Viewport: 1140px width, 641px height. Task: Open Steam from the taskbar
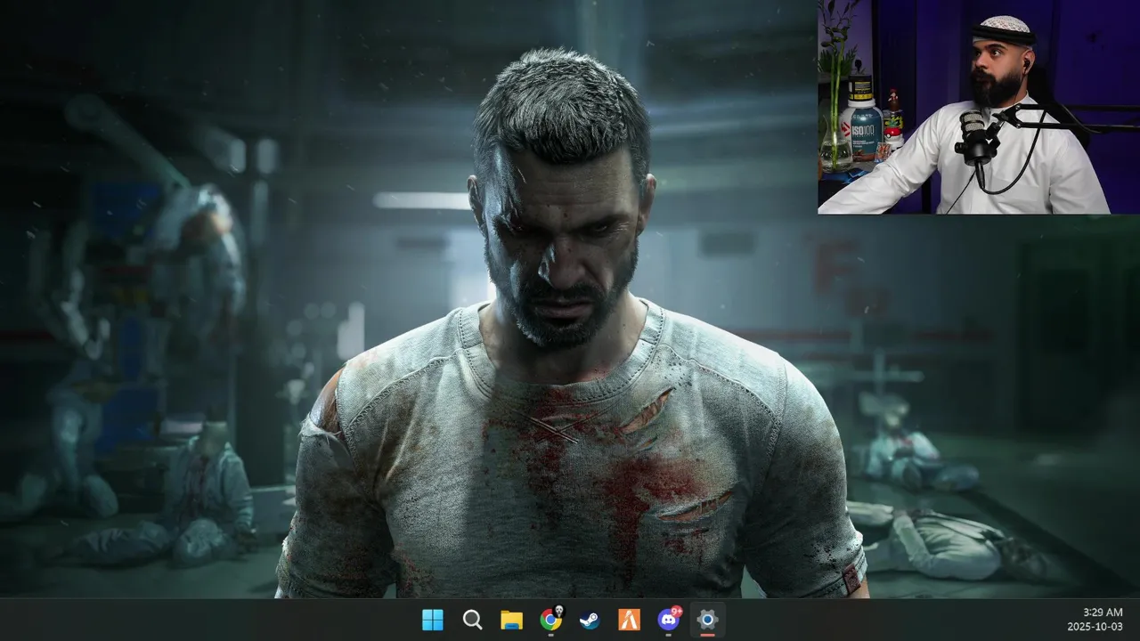[590, 621]
